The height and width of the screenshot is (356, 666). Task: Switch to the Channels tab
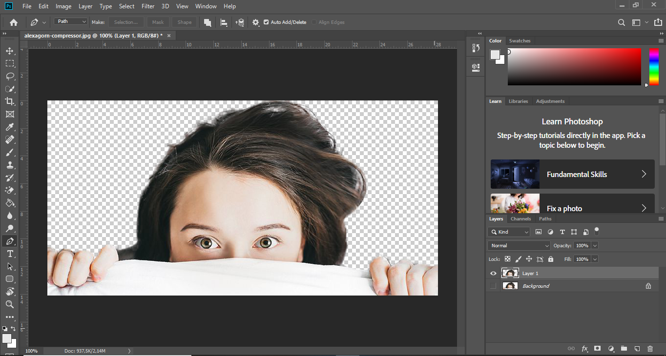point(520,219)
